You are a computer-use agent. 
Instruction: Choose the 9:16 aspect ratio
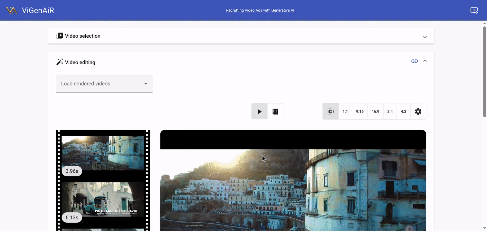click(360, 111)
